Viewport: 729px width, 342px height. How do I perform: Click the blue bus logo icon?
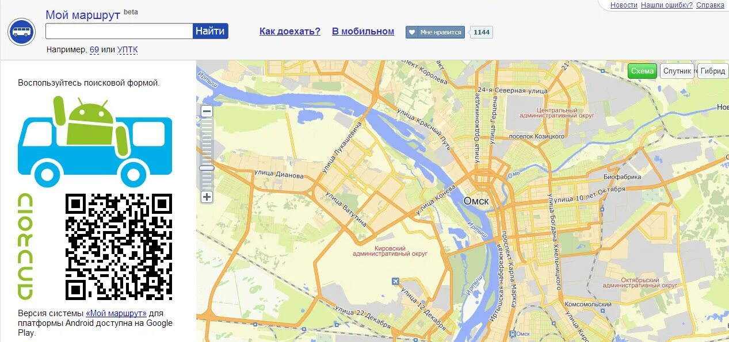tap(22, 32)
